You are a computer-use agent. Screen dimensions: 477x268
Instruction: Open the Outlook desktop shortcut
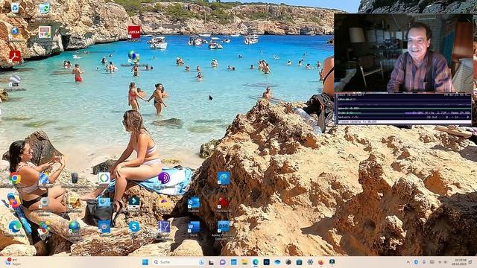click(194, 202)
